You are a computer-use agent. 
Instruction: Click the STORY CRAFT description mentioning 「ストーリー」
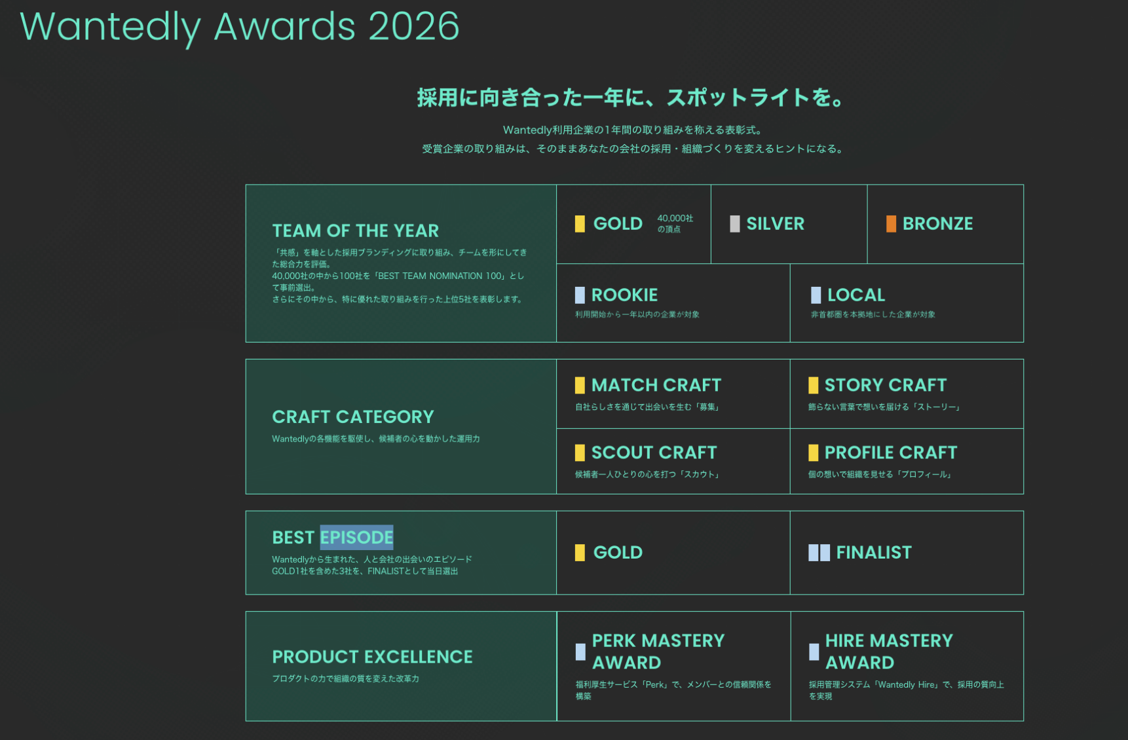tap(885, 407)
